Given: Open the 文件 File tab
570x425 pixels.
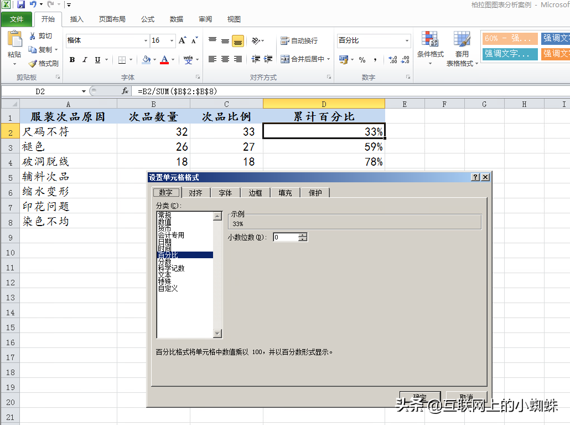Looking at the screenshot, I should (17, 19).
